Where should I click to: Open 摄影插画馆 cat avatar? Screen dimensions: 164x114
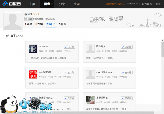click(90, 100)
